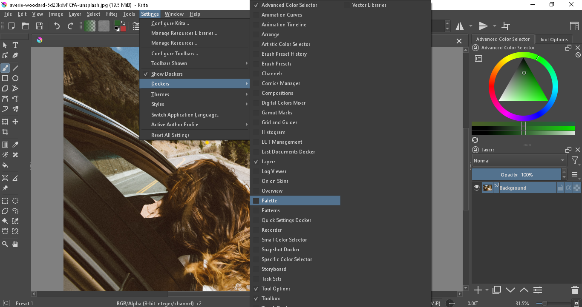Screen dimensions: 582x307
Task: Uncheck Advanced Color Selector docker
Action: [x=256, y=5]
